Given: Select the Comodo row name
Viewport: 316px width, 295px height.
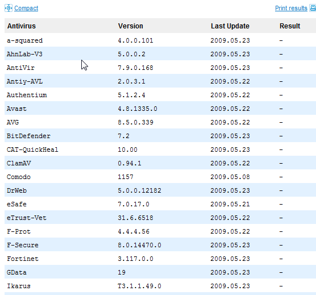Looking at the screenshot, I should tap(19, 177).
